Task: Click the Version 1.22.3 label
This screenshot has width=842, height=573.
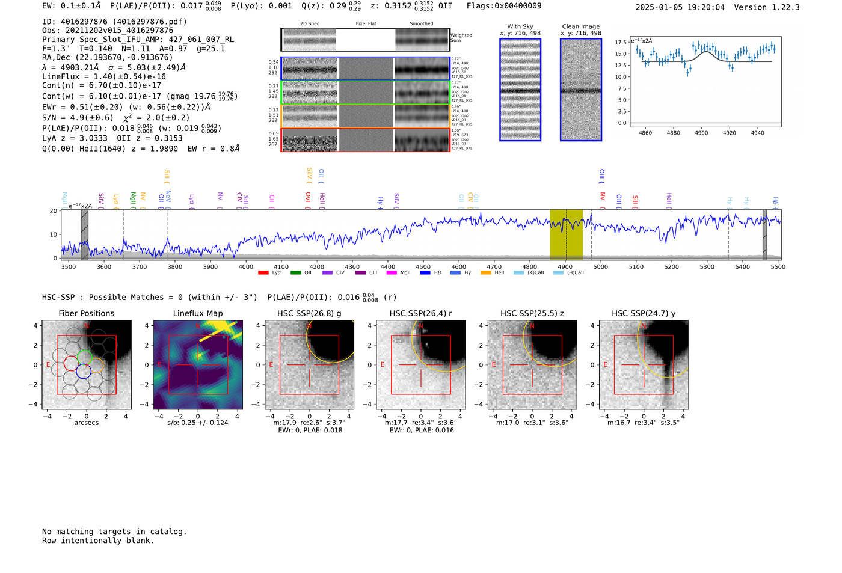Action: click(767, 8)
